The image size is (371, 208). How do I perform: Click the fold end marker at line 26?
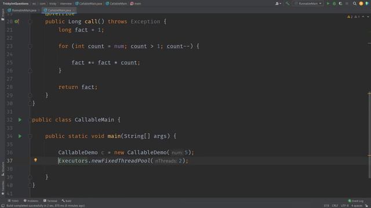click(30, 70)
